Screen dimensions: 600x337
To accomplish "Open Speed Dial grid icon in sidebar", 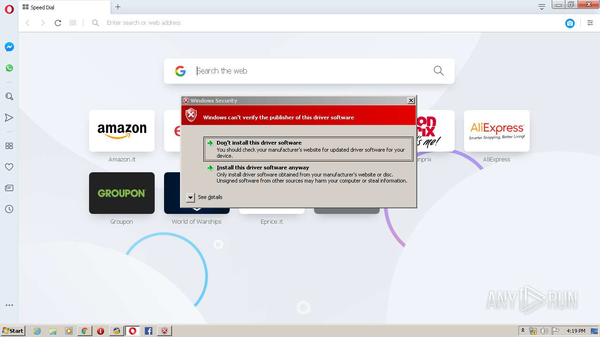I will click(9, 146).
